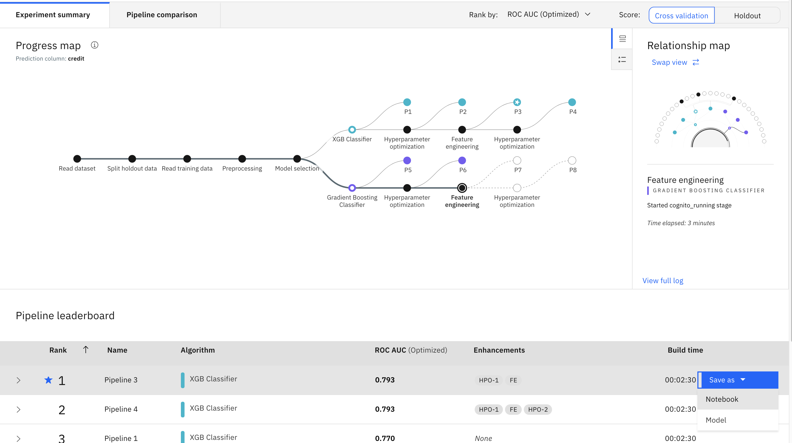This screenshot has height=443, width=792.
Task: Select the P4 pipeline node
Action: [x=572, y=102]
